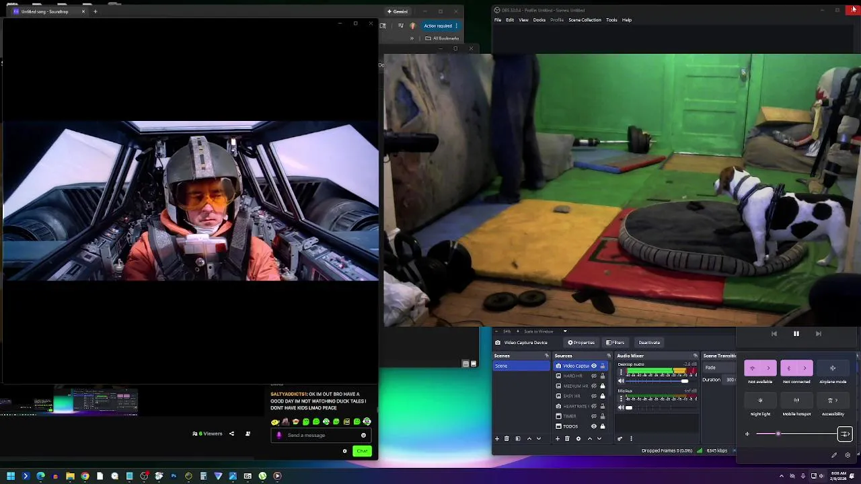Remove selected source with trash icon
Viewport: 861px width, 484px height.
567,438
